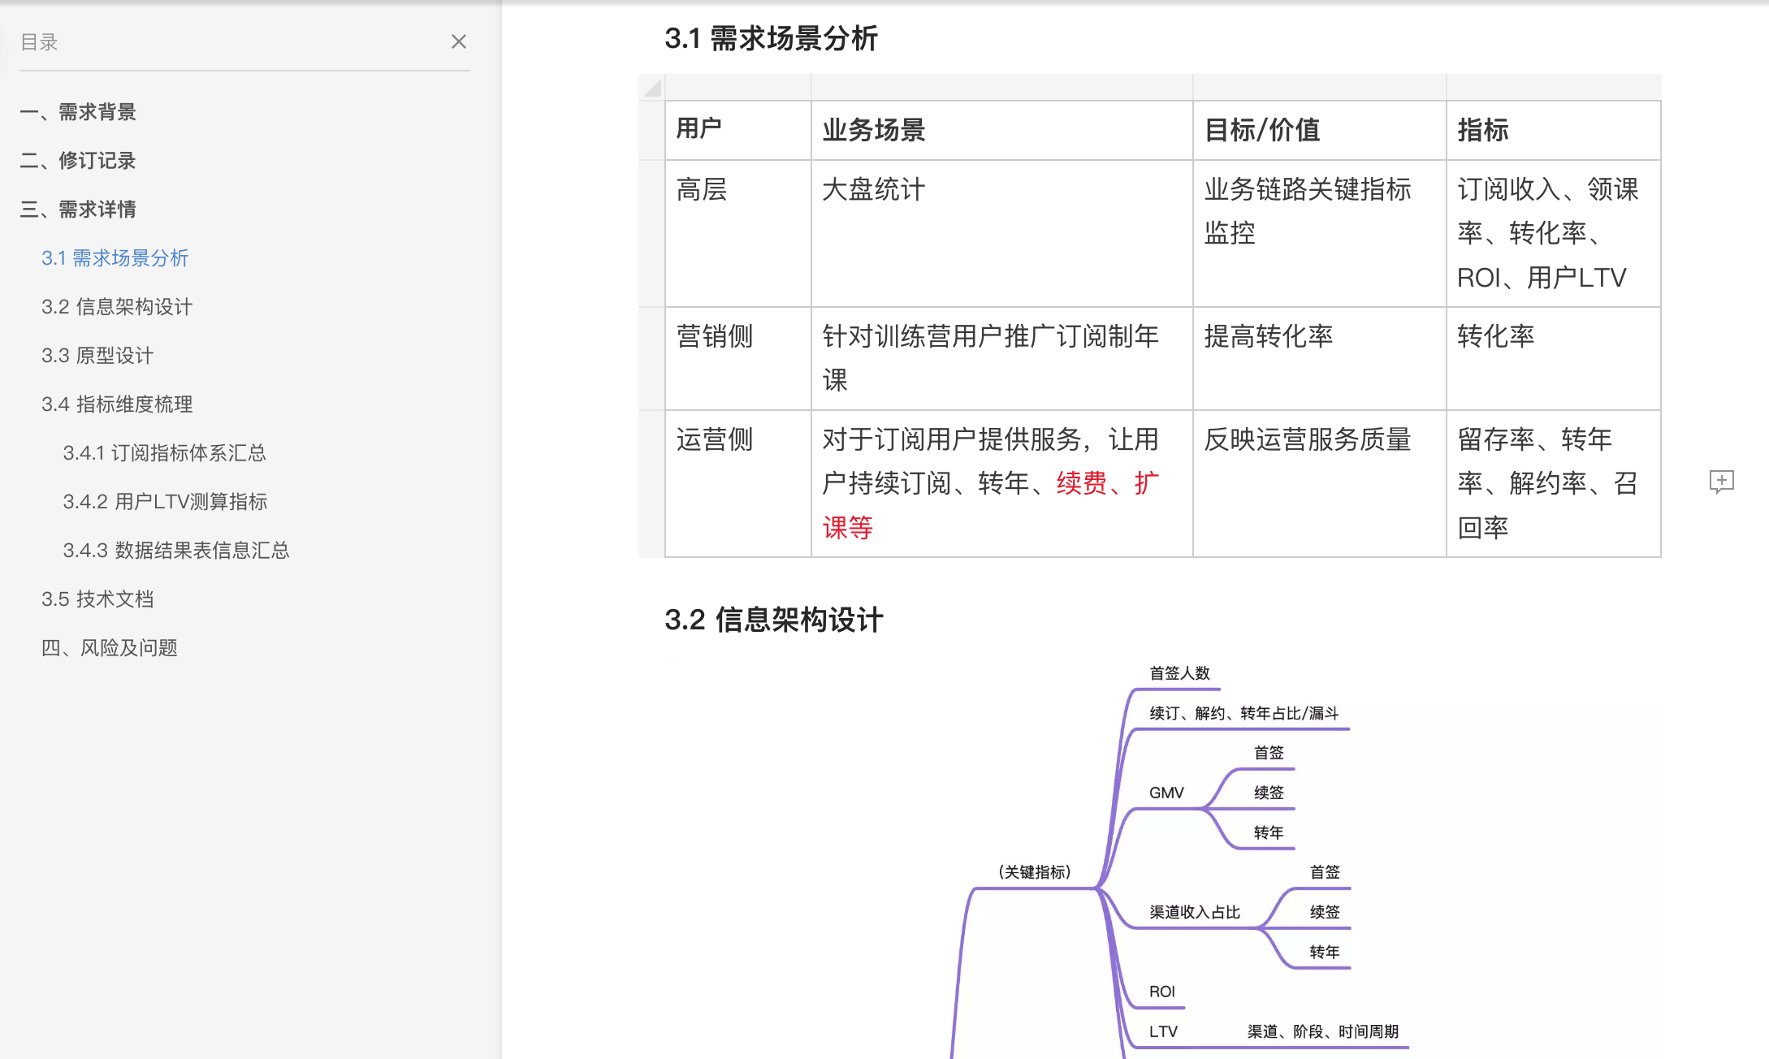The height and width of the screenshot is (1059, 1769).
Task: Open 3.3 原型设计 outline entry
Action: pos(97,356)
